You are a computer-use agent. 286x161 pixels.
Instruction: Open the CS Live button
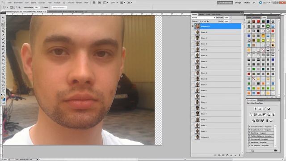[264, 3]
